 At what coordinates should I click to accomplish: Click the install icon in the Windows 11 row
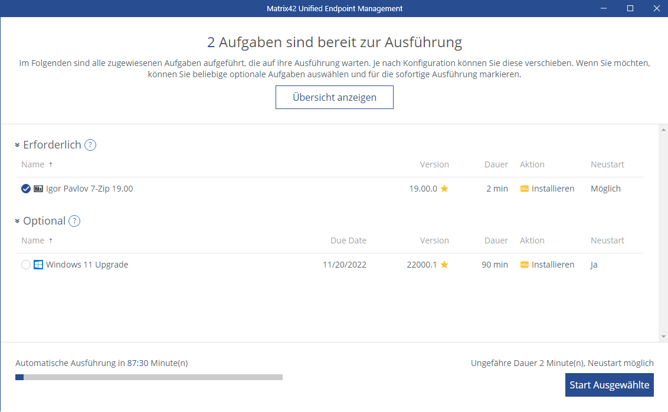tap(525, 265)
